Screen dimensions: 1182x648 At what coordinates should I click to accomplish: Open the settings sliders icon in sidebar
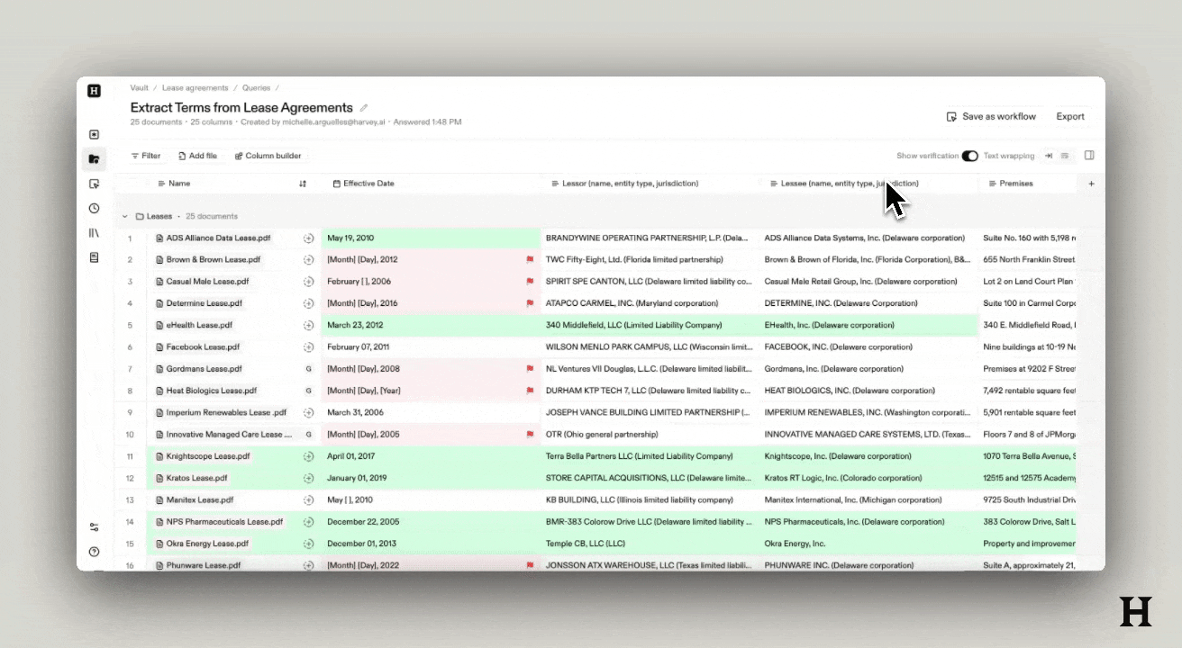coord(95,527)
